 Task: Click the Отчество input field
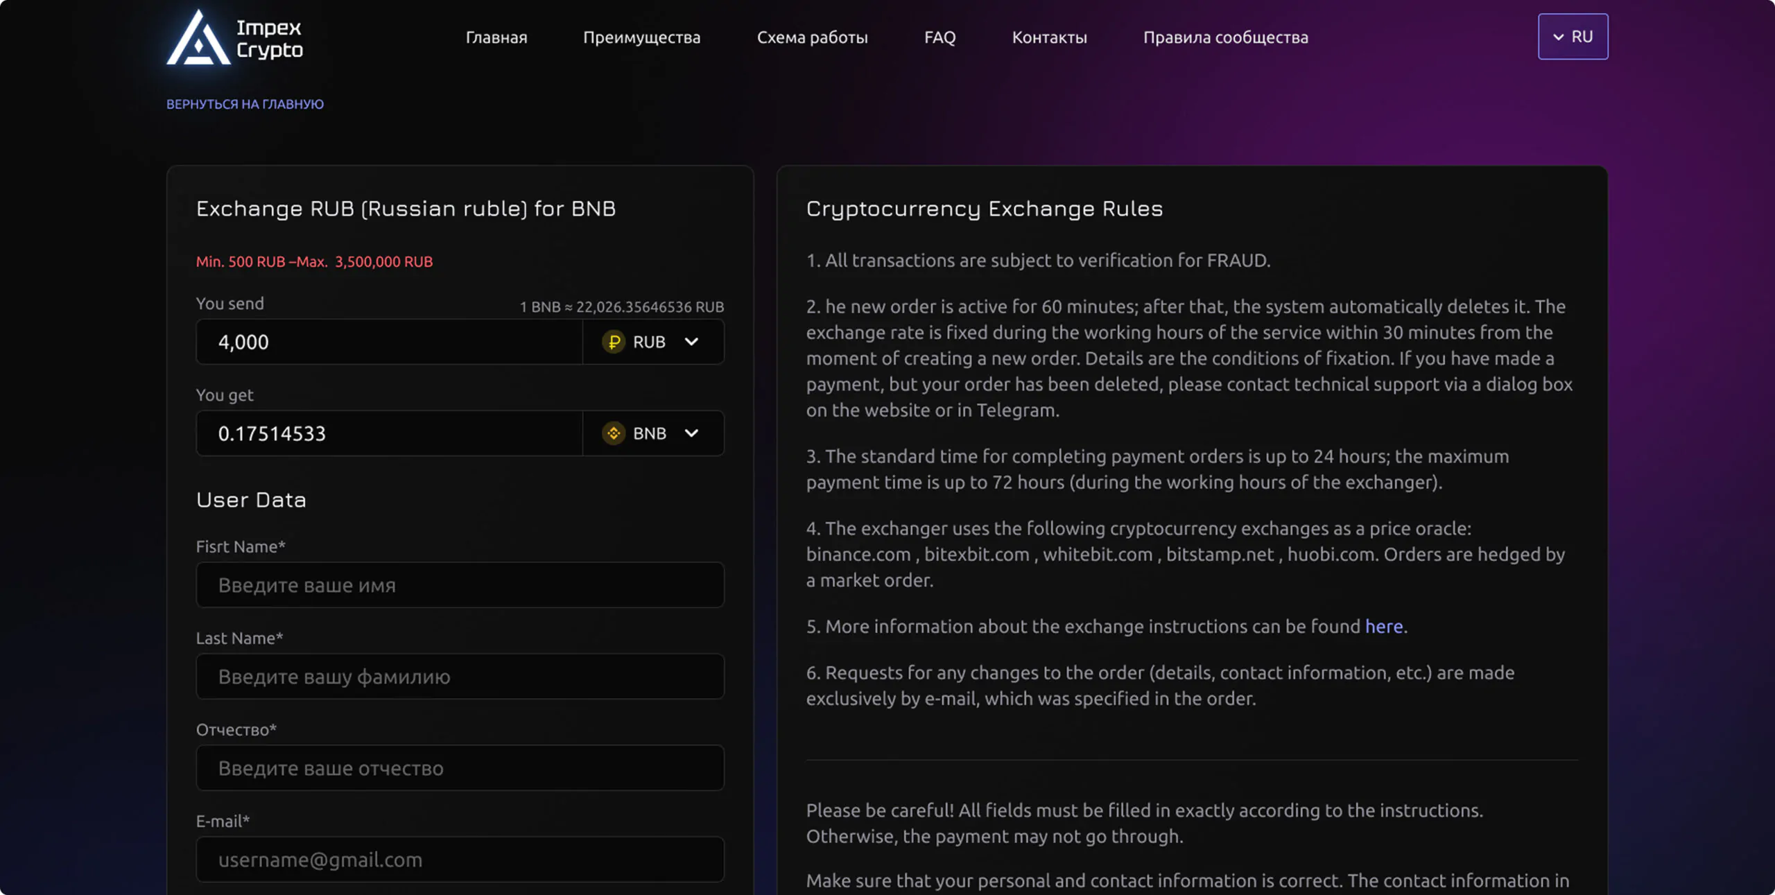pos(460,768)
